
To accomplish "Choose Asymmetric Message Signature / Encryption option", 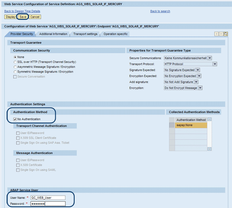I will pos(15,67).
